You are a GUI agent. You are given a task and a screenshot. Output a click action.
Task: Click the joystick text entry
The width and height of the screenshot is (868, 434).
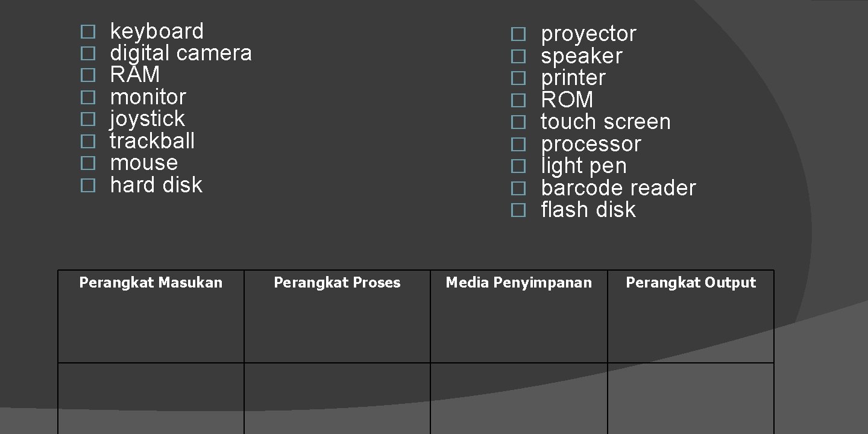[147, 119]
